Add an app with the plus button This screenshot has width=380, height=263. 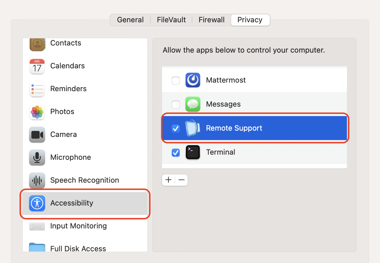[169, 180]
